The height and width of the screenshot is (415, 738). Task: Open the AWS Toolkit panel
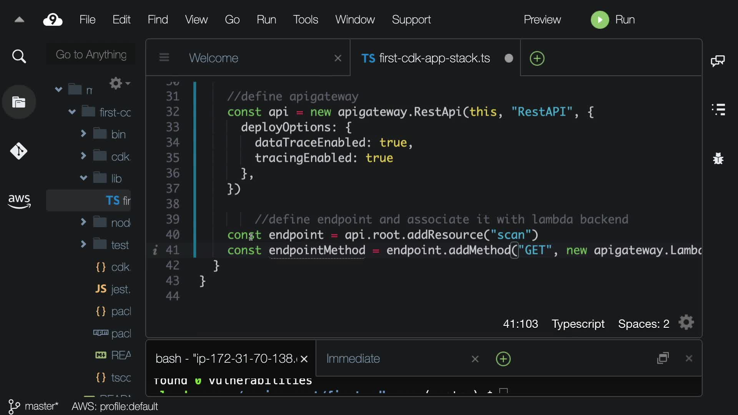click(x=19, y=201)
